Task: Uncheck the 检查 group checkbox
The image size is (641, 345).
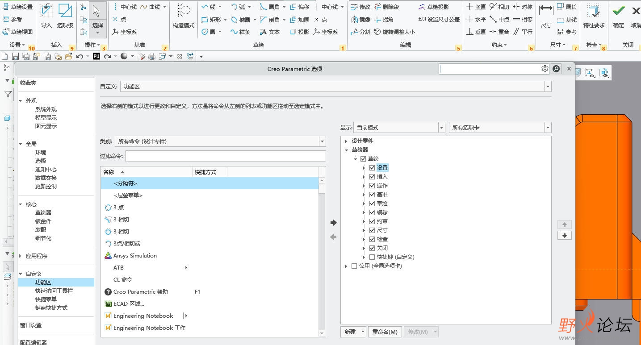Action: click(x=372, y=239)
